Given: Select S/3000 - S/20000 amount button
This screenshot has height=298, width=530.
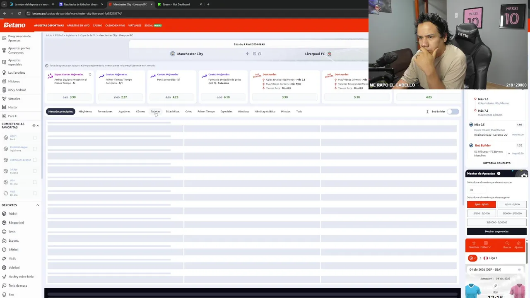Looking at the screenshot, I should coord(512,214).
